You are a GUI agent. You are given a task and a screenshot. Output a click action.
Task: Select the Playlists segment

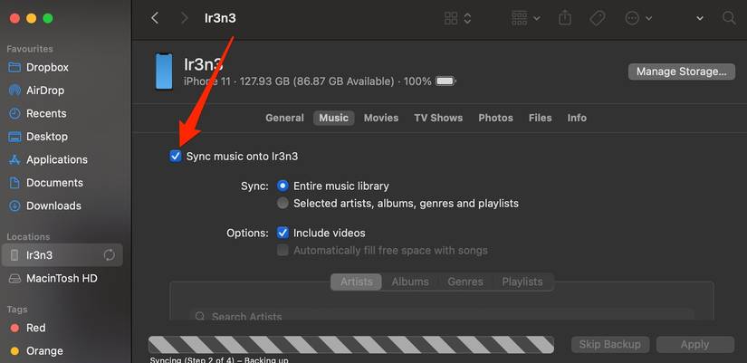pyautogui.click(x=522, y=282)
